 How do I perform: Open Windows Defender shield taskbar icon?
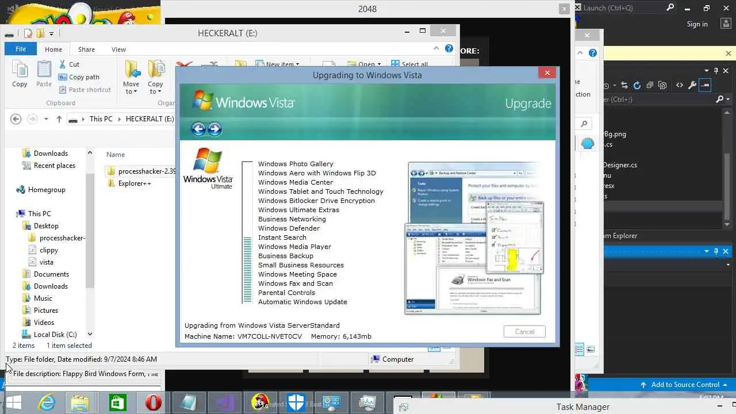[296, 403]
